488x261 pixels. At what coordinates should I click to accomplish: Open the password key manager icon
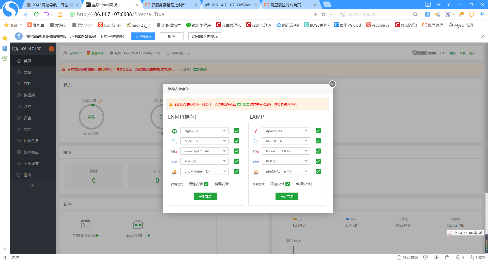pyautogui.click(x=461, y=14)
